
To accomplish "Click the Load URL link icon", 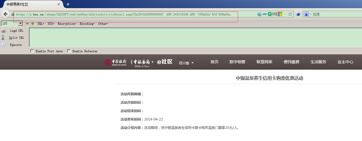I will click(3, 31).
